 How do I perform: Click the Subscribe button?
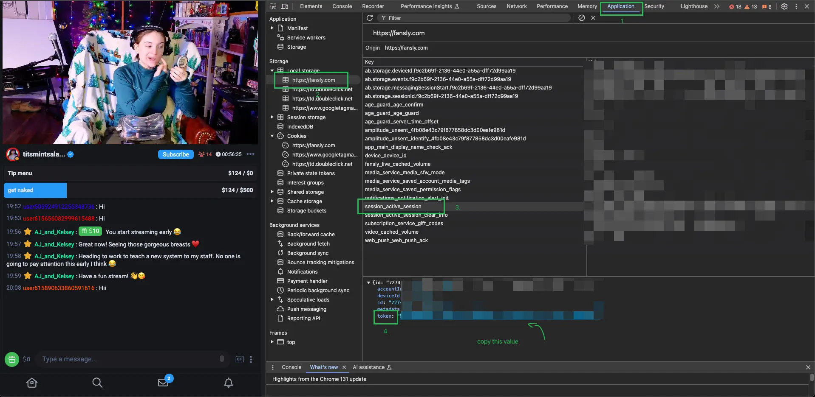click(x=175, y=154)
